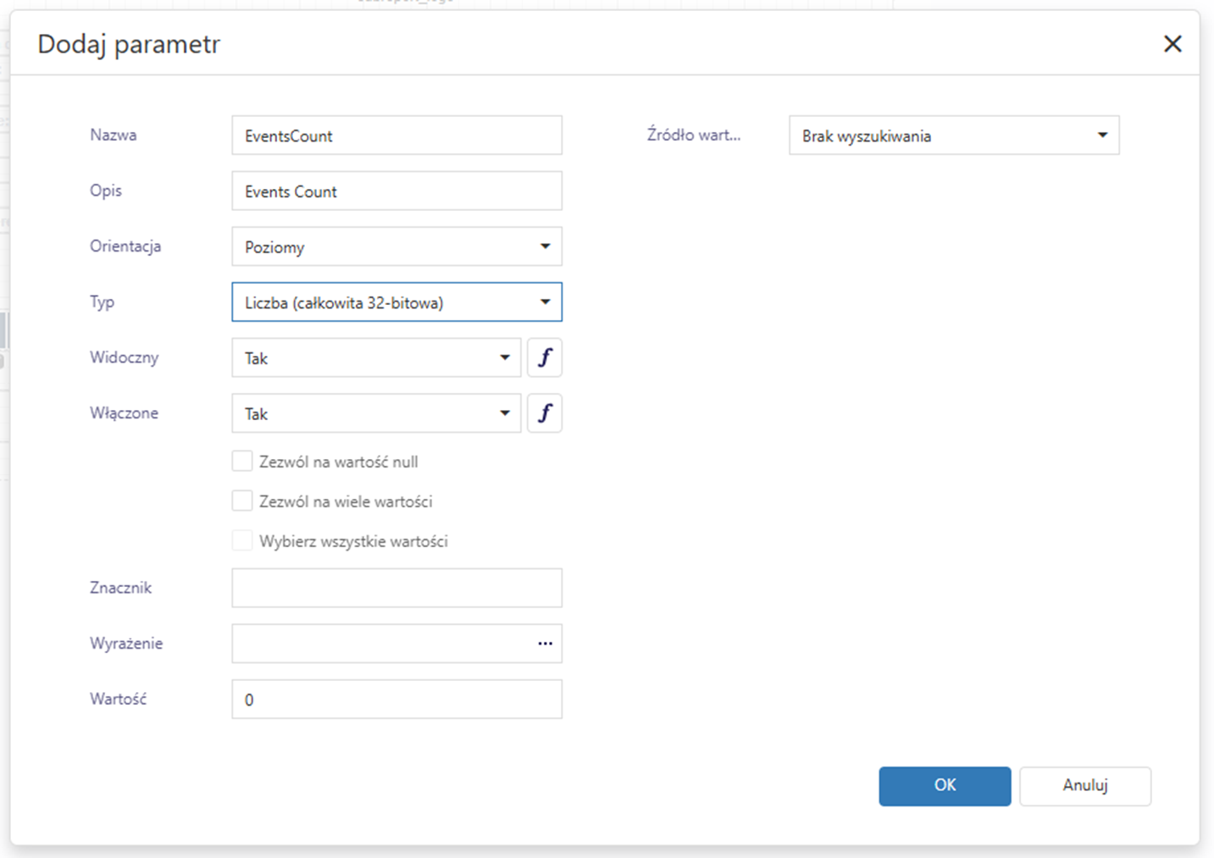This screenshot has width=1214, height=858.
Task: Enable Zezwól na wartość null checkbox
Action: [242, 462]
